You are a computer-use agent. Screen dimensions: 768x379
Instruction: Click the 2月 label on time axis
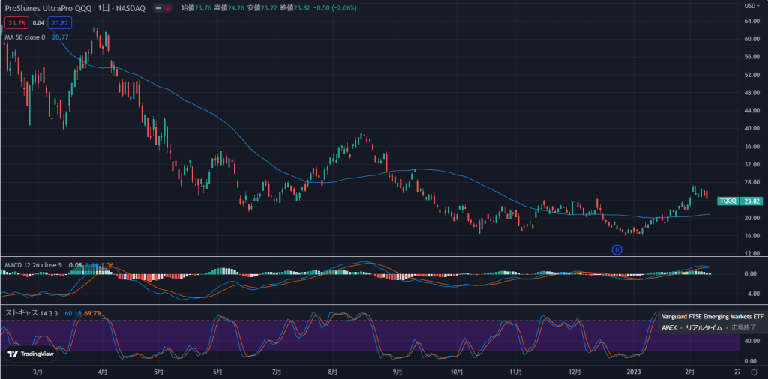[689, 372]
